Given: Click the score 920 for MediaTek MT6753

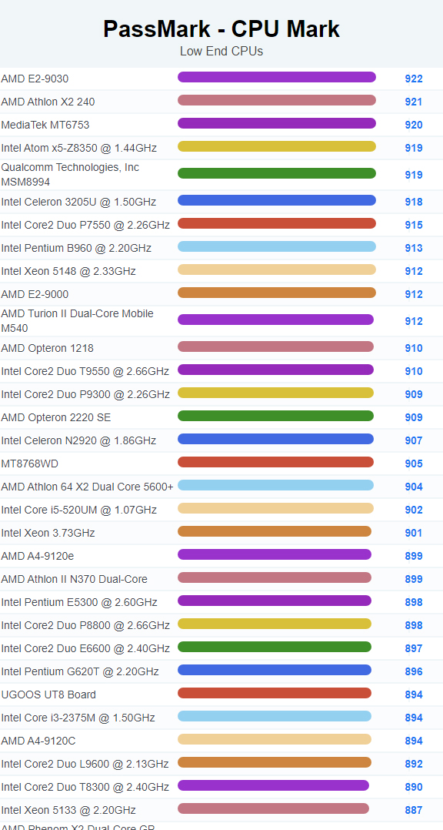Looking at the screenshot, I should [x=414, y=125].
